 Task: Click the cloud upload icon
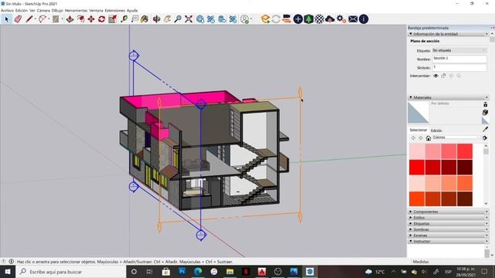330,19
